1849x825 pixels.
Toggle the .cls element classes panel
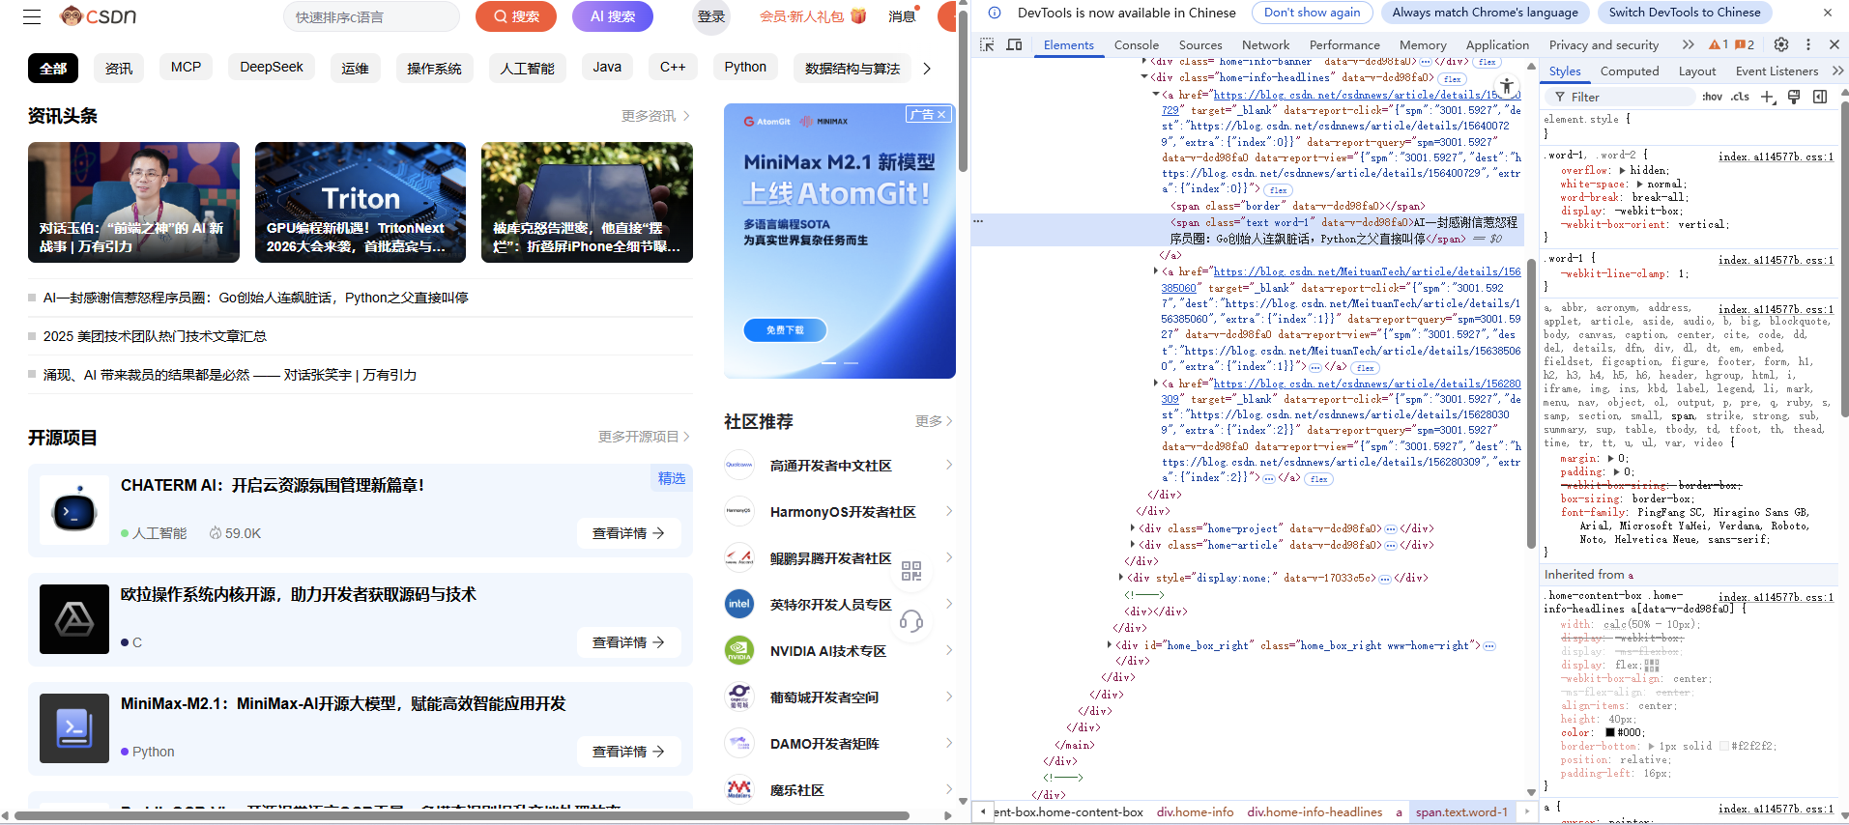pos(1740,97)
